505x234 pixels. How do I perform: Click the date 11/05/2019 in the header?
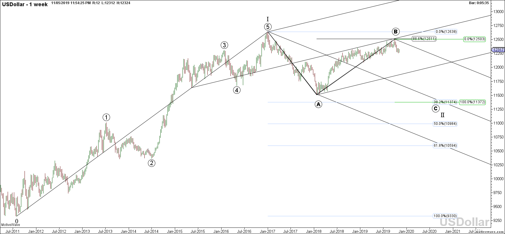pos(60,3)
